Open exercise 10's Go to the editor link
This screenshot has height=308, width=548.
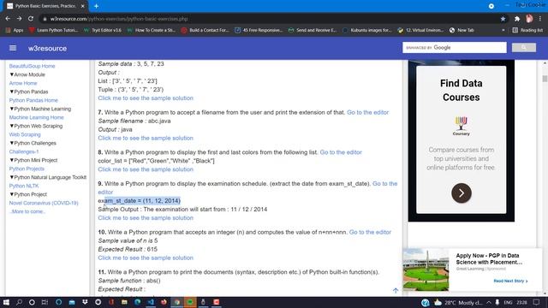point(370,232)
